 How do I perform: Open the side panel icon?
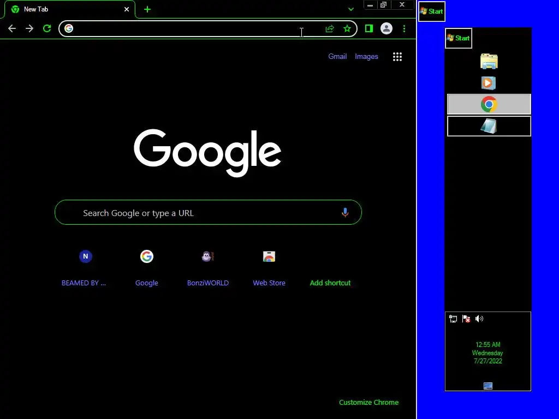[x=369, y=28]
